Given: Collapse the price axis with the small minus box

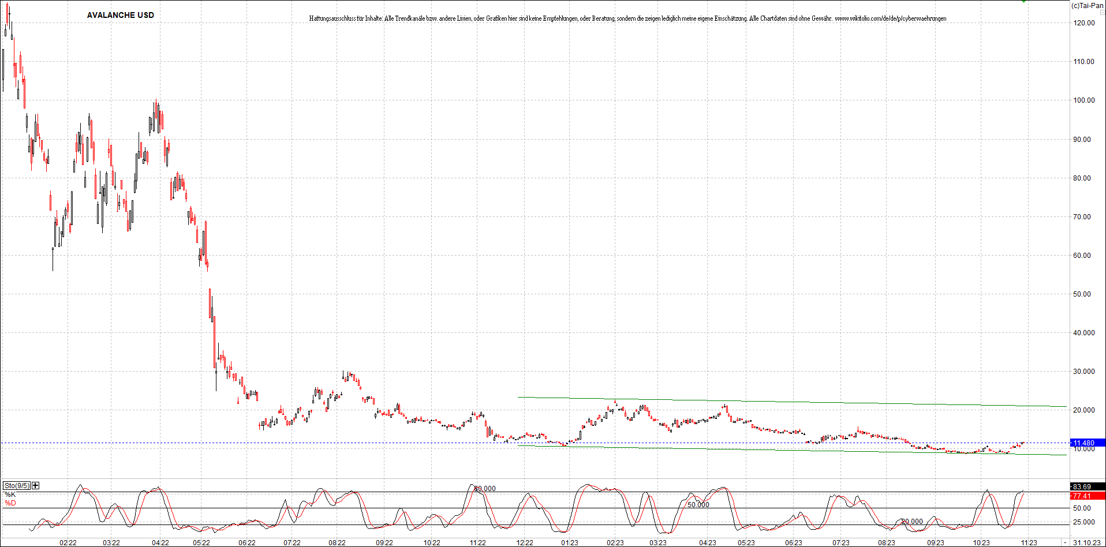Looking at the screenshot, I should pos(1103,12).
